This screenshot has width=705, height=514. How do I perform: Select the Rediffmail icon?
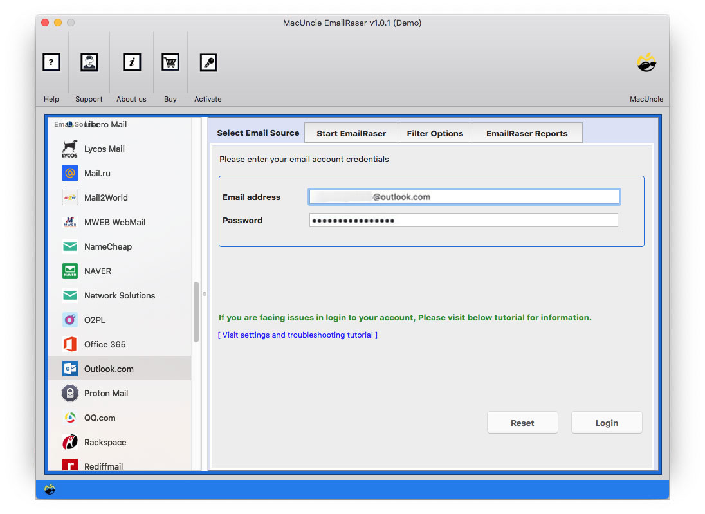point(69,464)
